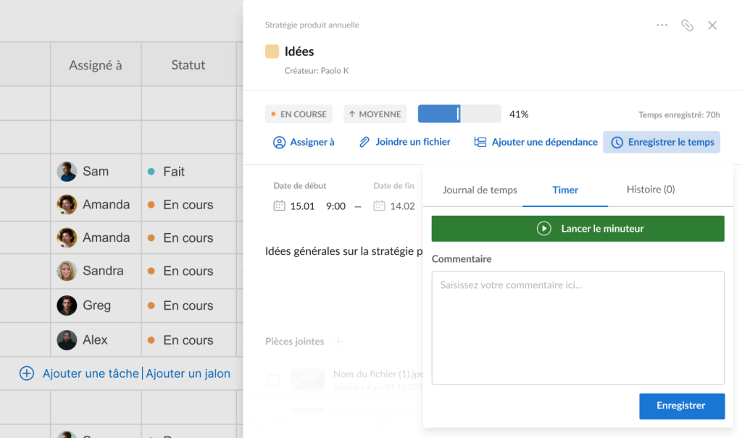Switch to Journal de temps tab
This screenshot has height=438, width=742.
pos(480,190)
